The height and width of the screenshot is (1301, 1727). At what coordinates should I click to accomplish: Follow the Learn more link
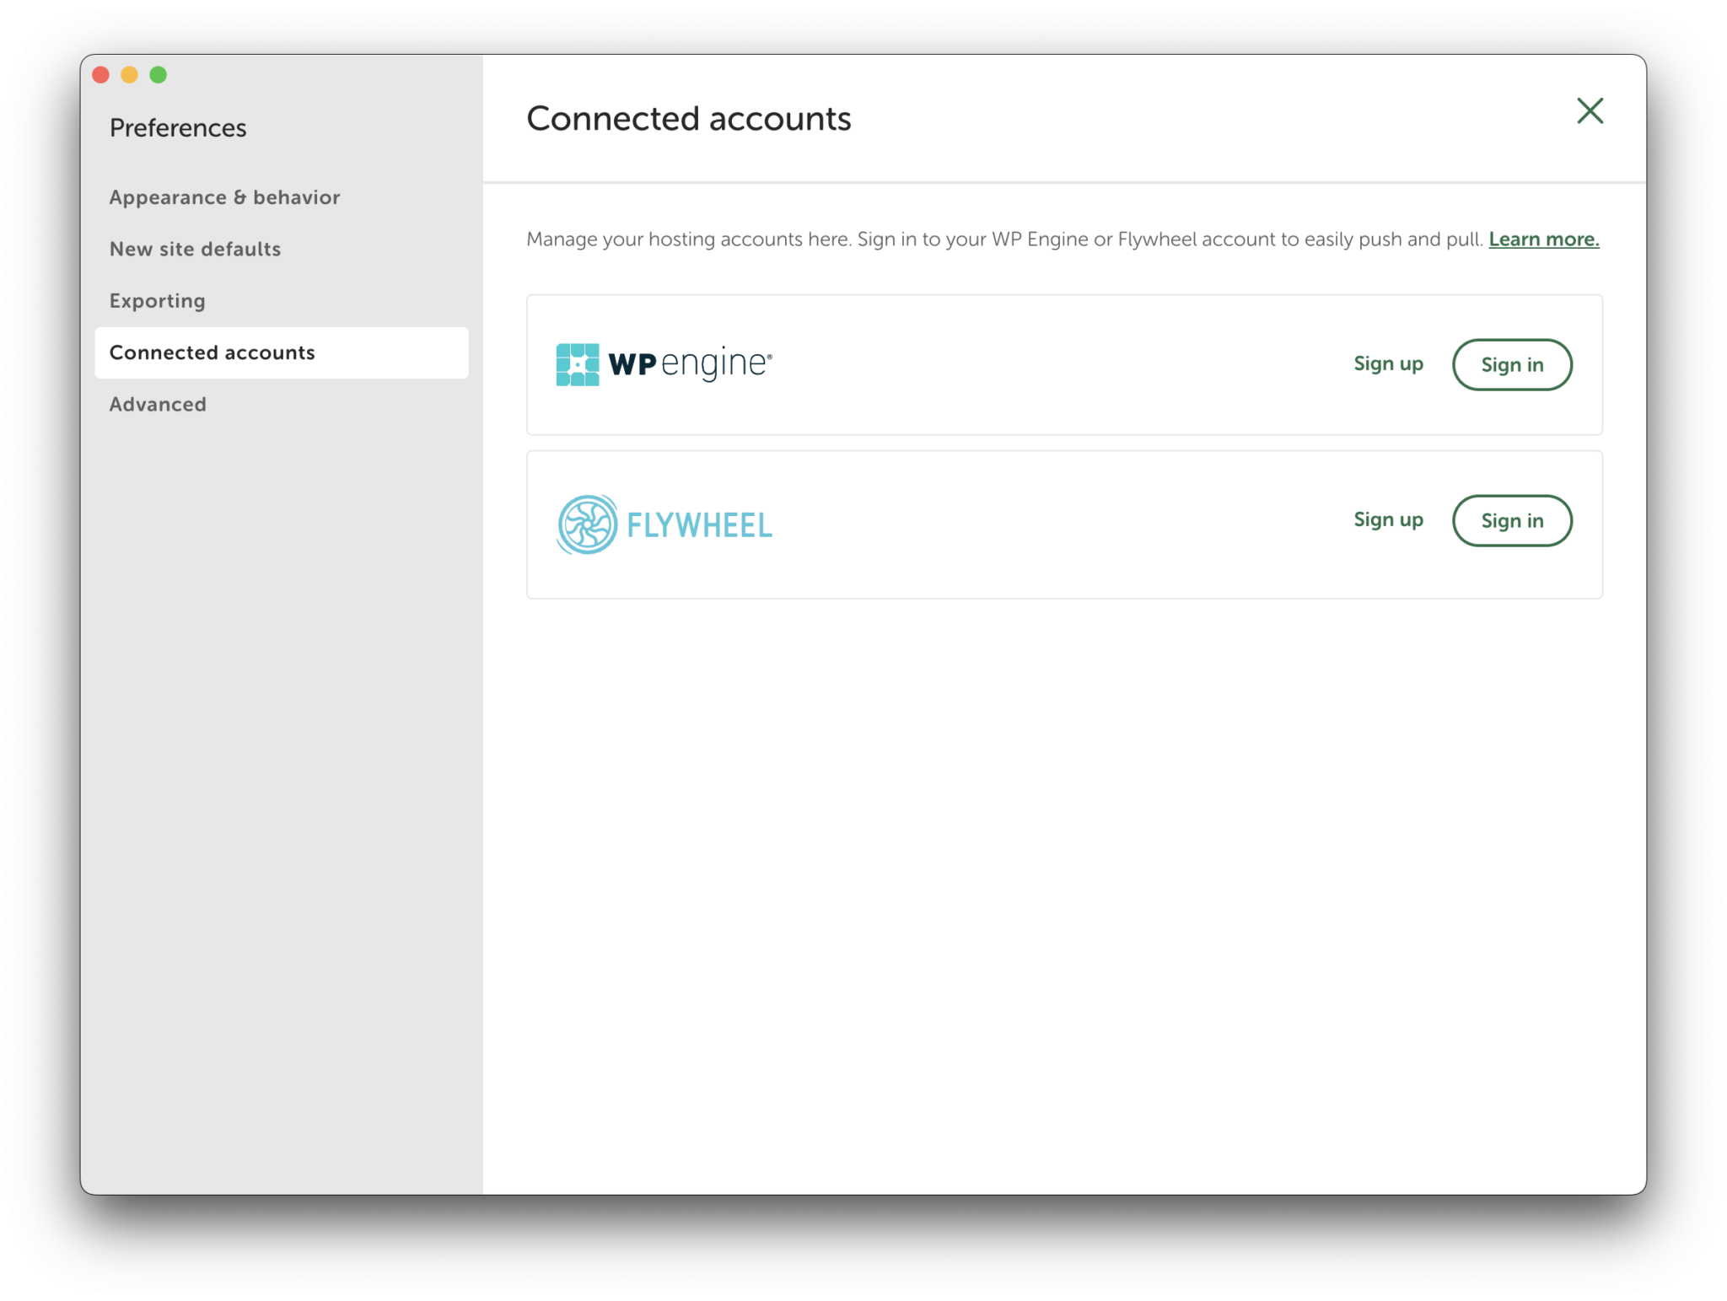click(1543, 239)
